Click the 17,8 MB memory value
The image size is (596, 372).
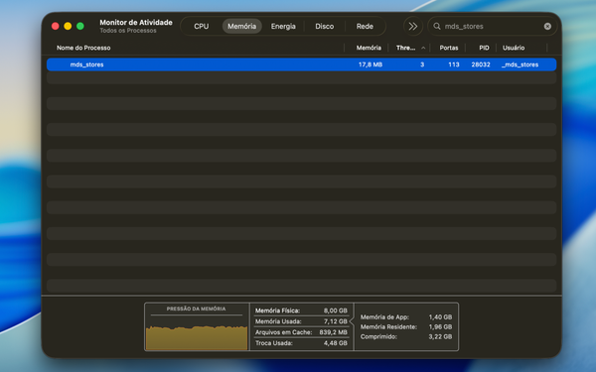[371, 64]
